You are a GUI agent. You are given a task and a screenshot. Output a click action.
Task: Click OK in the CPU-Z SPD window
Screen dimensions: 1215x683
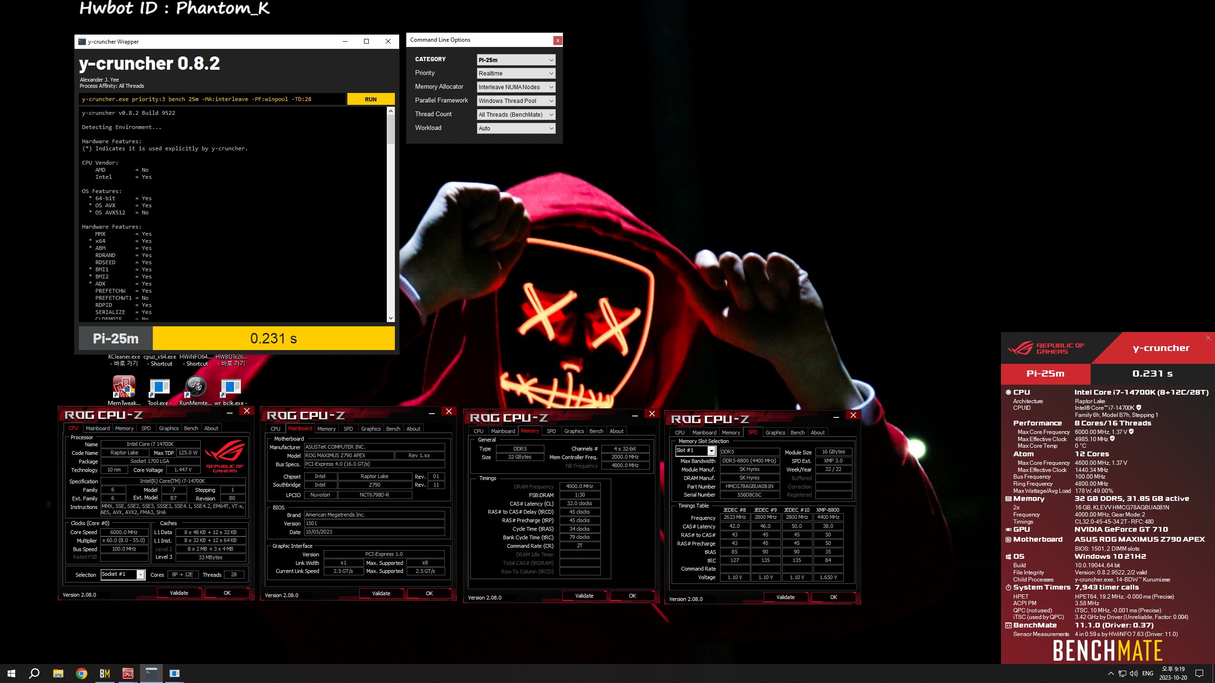coord(833,597)
